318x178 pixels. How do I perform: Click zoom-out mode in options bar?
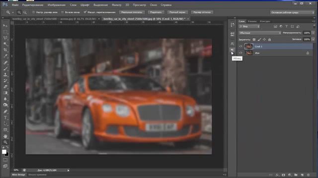[25, 12]
